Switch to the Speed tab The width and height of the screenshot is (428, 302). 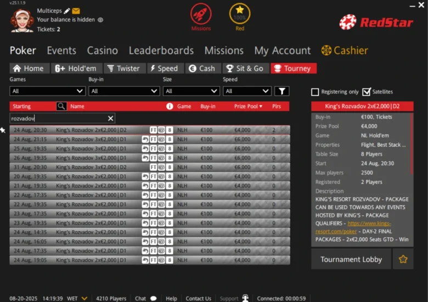166,68
